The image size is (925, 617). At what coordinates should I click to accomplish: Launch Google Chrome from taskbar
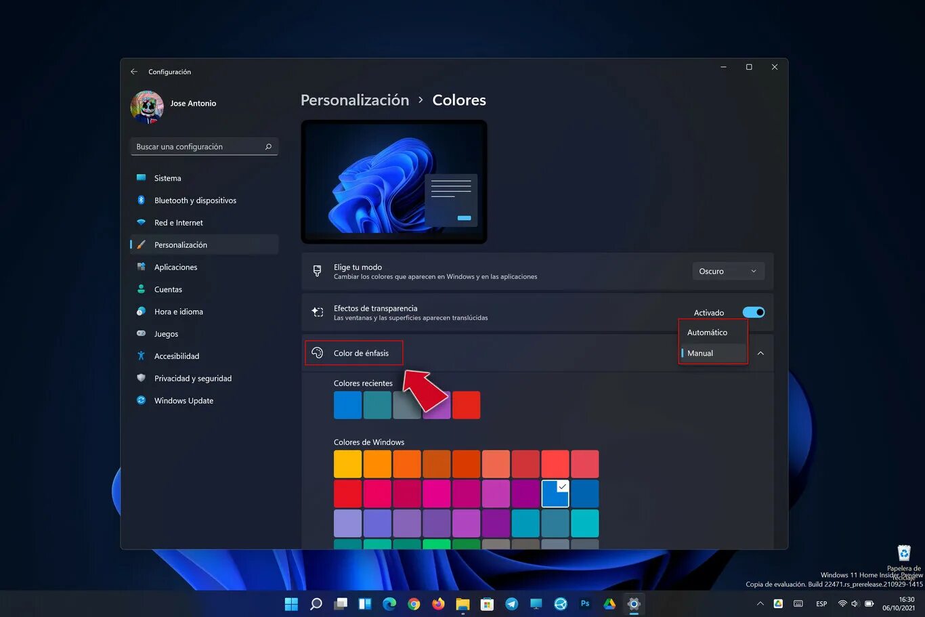(414, 604)
